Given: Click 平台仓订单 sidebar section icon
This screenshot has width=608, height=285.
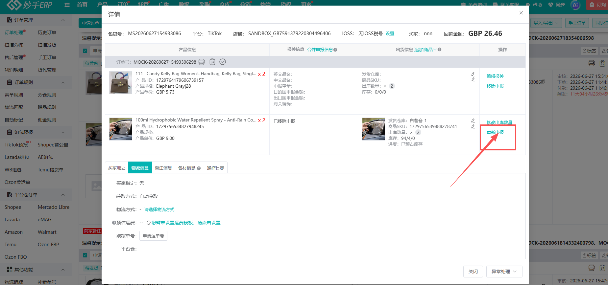Looking at the screenshot, I should [x=10, y=195].
